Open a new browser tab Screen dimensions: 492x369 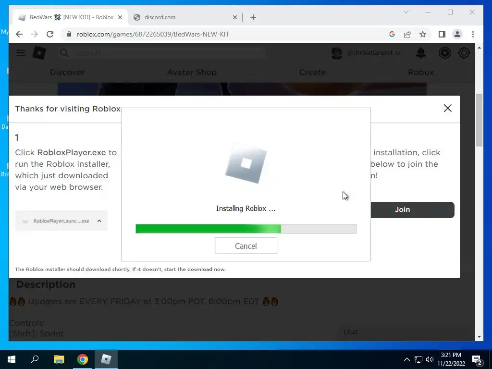253,18
